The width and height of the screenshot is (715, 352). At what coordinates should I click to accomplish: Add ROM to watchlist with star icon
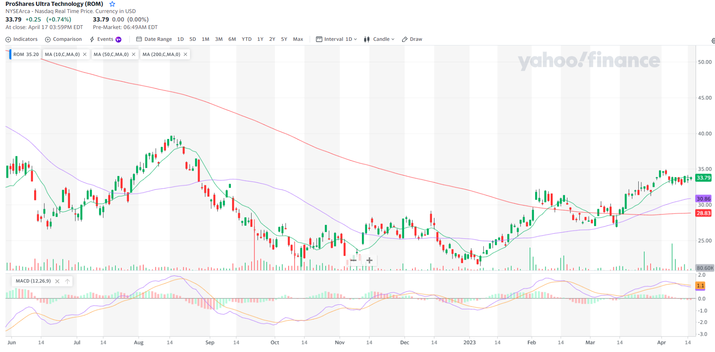(112, 4)
